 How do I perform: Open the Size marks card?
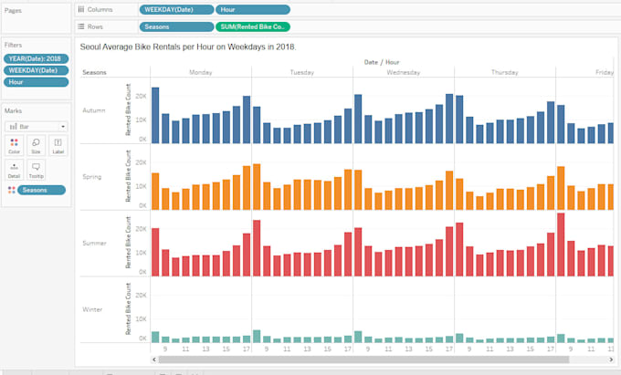pyautogui.click(x=36, y=145)
